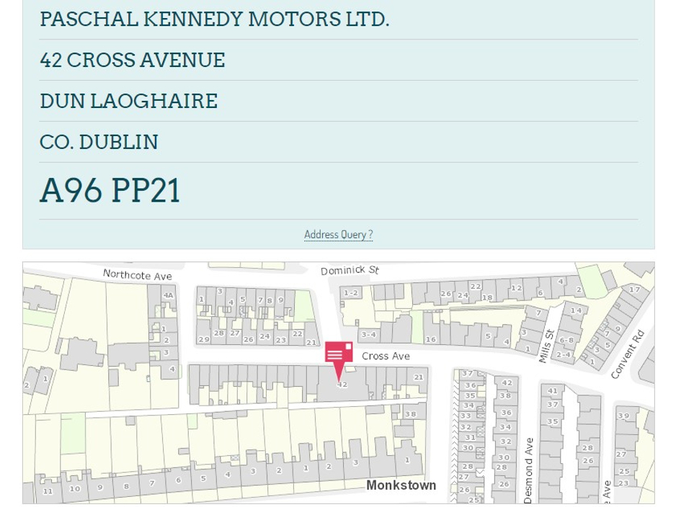Viewport: 676px width, 507px height.
Task: Click the Eircode A96 PP21
Action: click(x=111, y=190)
